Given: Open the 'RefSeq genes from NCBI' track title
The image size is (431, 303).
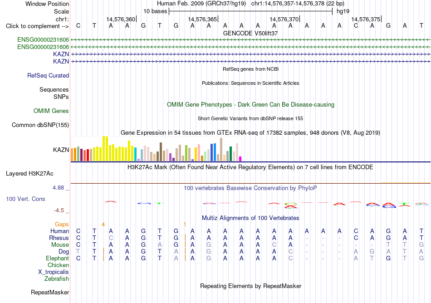Looking at the screenshot, I should [250, 69].
